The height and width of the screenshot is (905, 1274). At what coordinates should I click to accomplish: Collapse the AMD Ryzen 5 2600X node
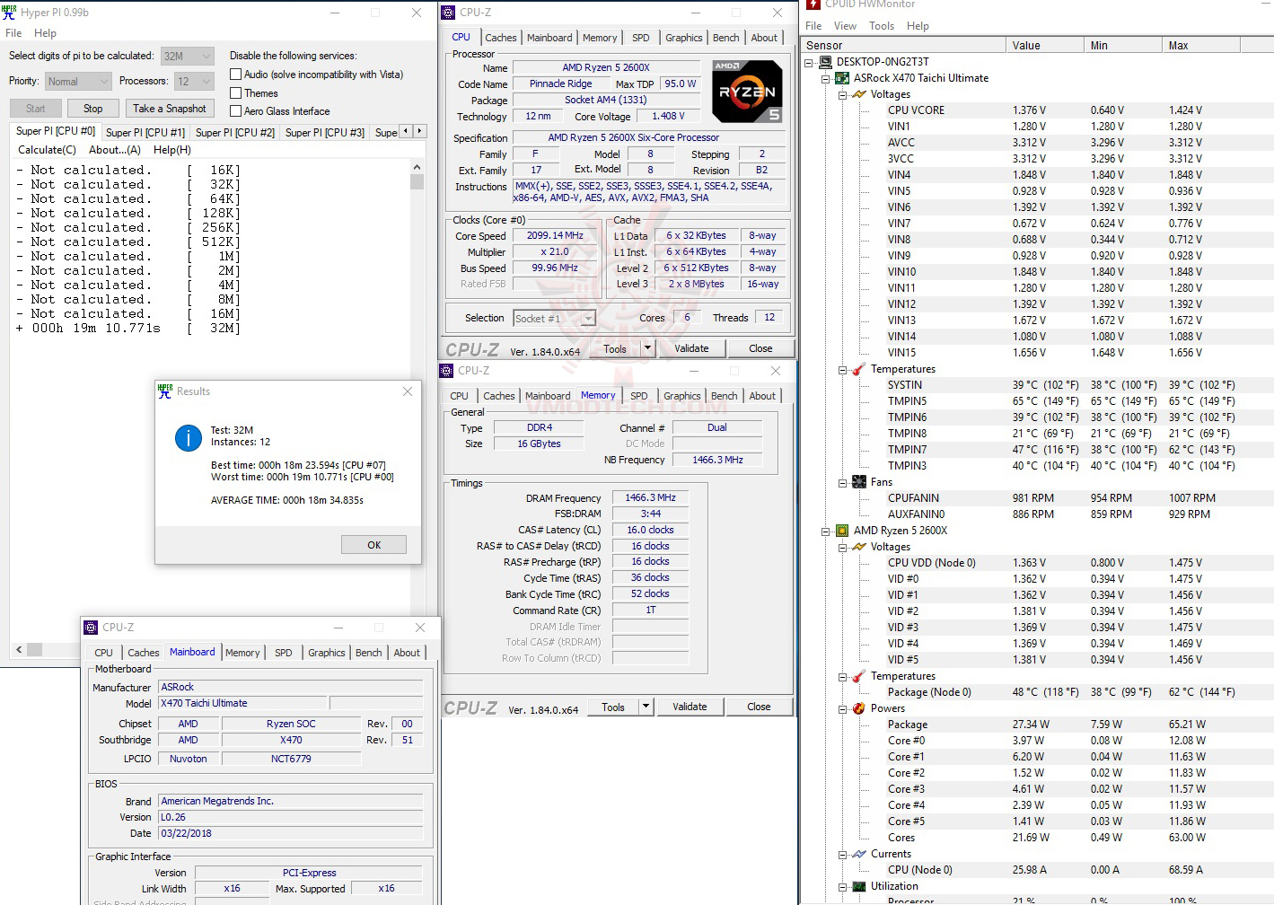click(826, 532)
